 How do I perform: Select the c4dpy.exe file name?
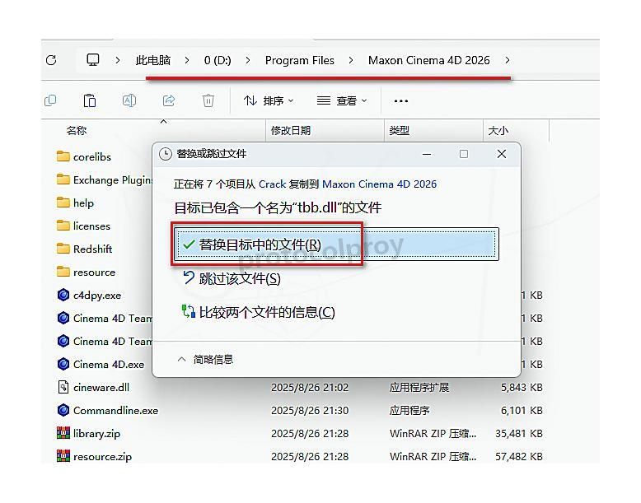pyautogui.click(x=97, y=296)
